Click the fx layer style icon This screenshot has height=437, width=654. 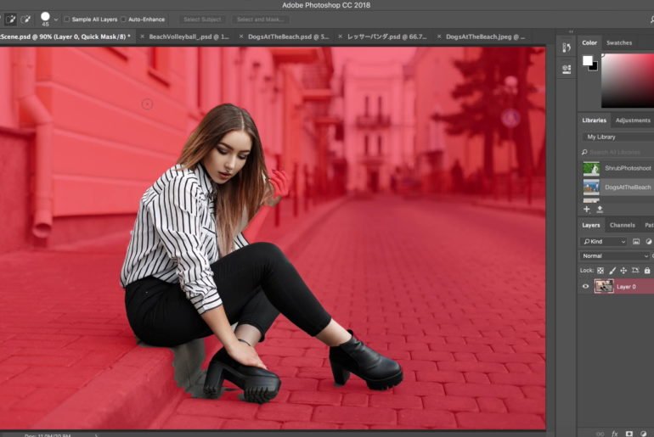point(614,434)
